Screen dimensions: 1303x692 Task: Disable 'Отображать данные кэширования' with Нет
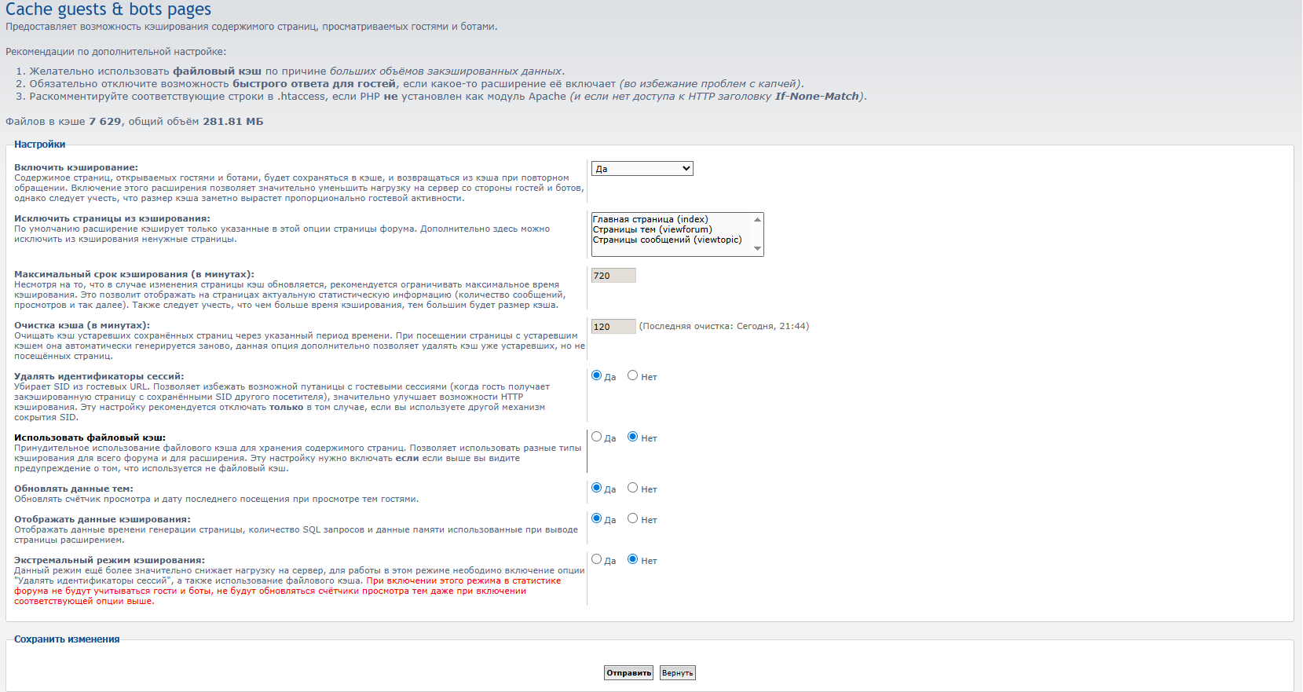(x=632, y=519)
